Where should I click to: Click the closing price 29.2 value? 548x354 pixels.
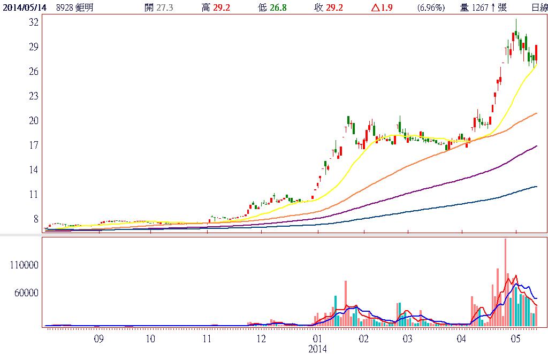334,7
